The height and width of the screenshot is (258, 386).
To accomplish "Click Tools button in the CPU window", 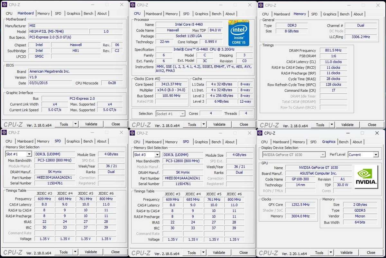I will point(192,124).
